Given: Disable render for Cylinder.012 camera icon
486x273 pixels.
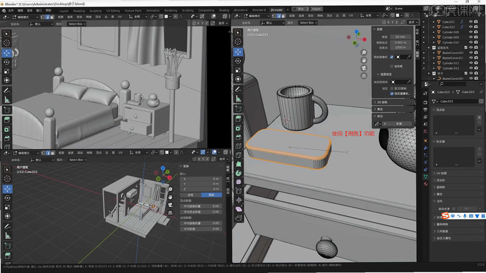Looking at the screenshot, I should (476, 68).
